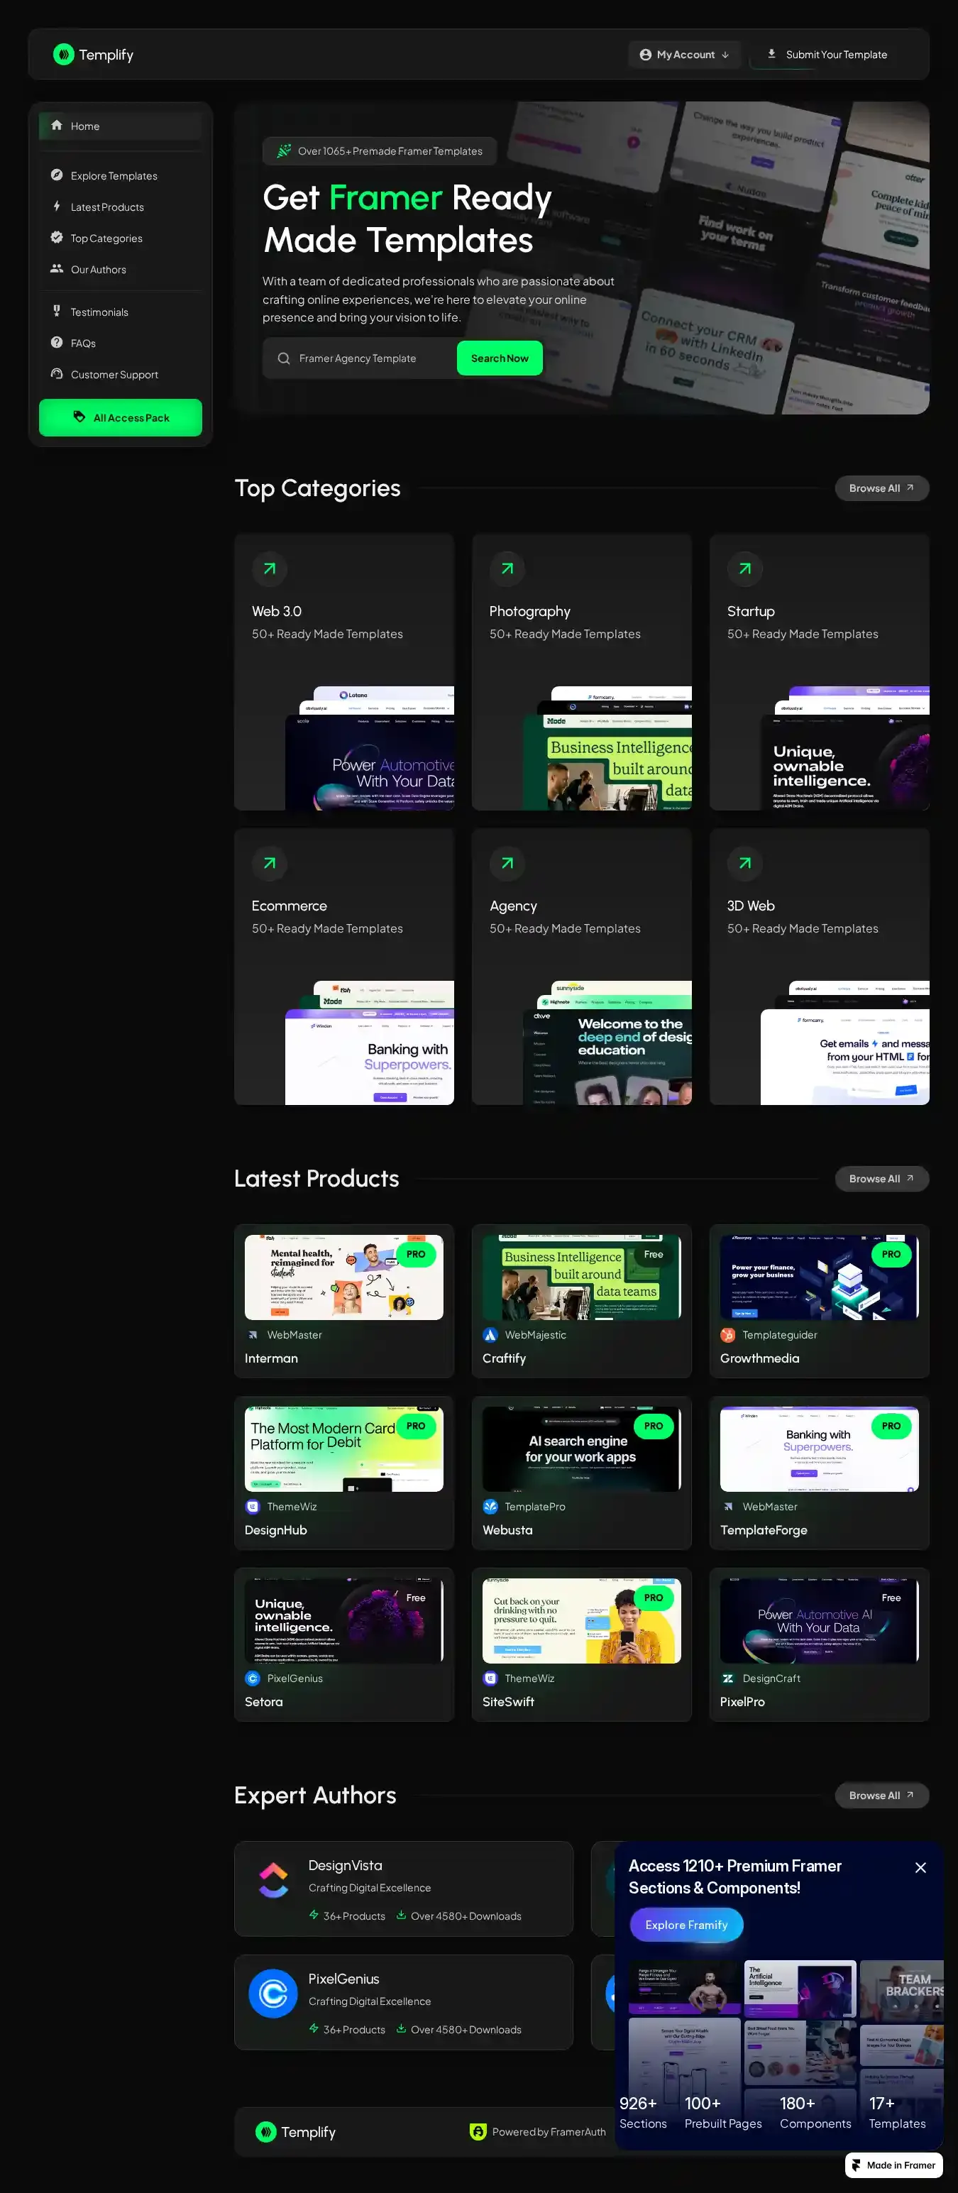Open the SiteSwift template thumbnail
The height and width of the screenshot is (2193, 958).
[582, 1621]
